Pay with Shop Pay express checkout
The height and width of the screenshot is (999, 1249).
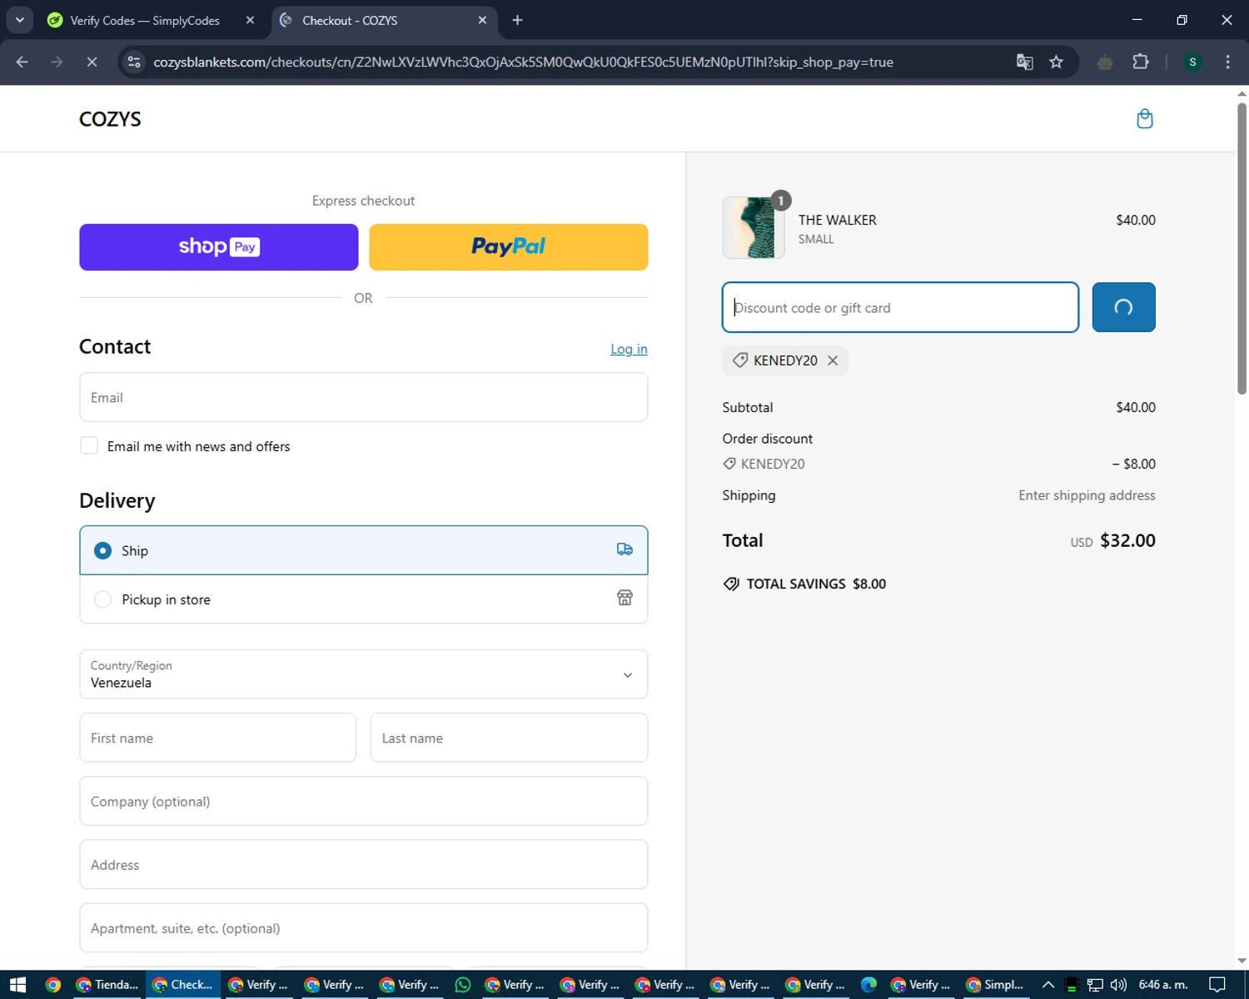[x=219, y=247]
